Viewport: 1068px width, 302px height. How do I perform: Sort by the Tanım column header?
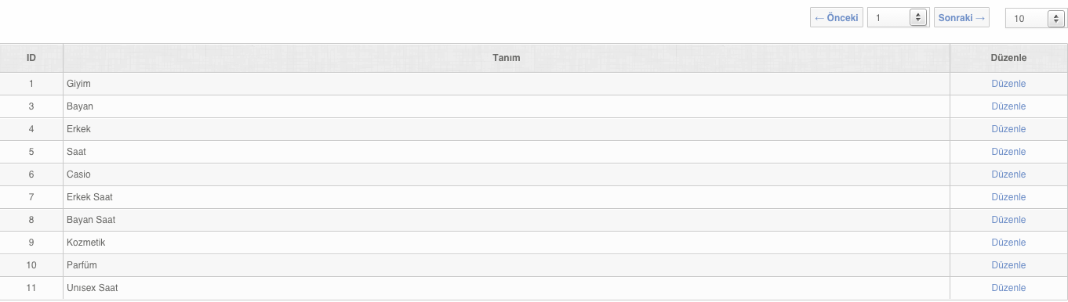click(x=507, y=58)
